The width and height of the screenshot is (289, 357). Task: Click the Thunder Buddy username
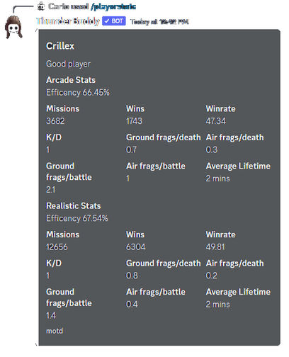point(68,21)
